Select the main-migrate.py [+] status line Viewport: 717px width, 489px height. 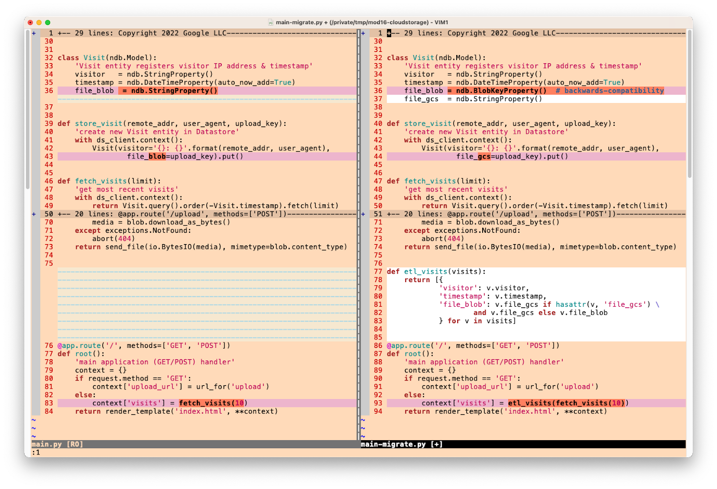tap(402, 444)
